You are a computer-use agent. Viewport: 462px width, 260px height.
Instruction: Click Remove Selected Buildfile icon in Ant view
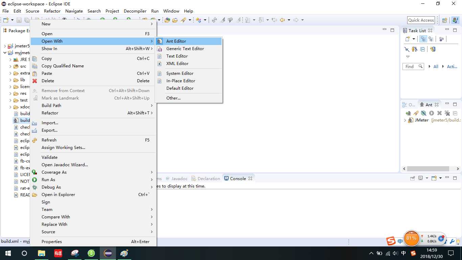[439, 113]
